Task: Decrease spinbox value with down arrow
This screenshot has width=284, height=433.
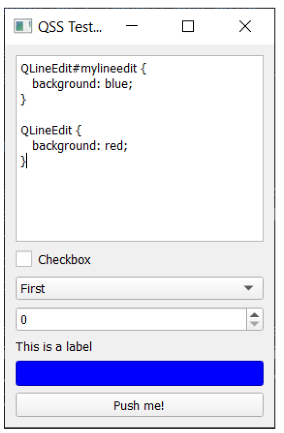Action: [x=254, y=324]
